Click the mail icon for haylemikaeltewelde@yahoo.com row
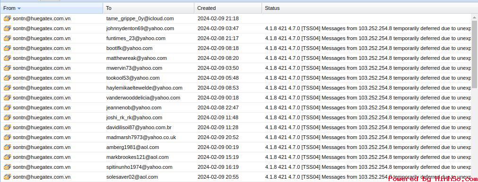The height and width of the screenshot is (182, 478). (x=7, y=88)
